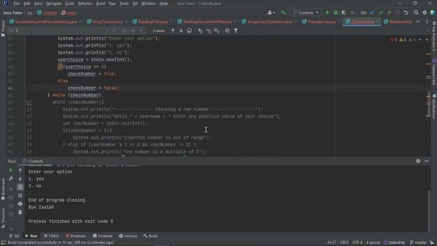The width and height of the screenshot is (437, 246).
Task: Rerun Controls in the Run panel
Action: click(x=11, y=170)
